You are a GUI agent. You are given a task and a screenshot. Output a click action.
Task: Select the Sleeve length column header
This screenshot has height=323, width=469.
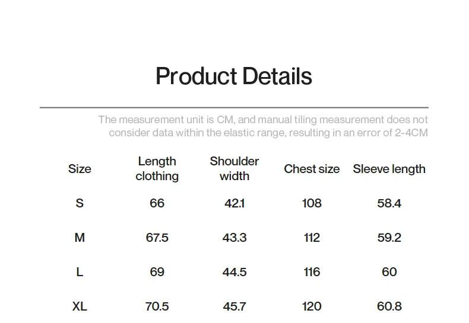point(389,169)
